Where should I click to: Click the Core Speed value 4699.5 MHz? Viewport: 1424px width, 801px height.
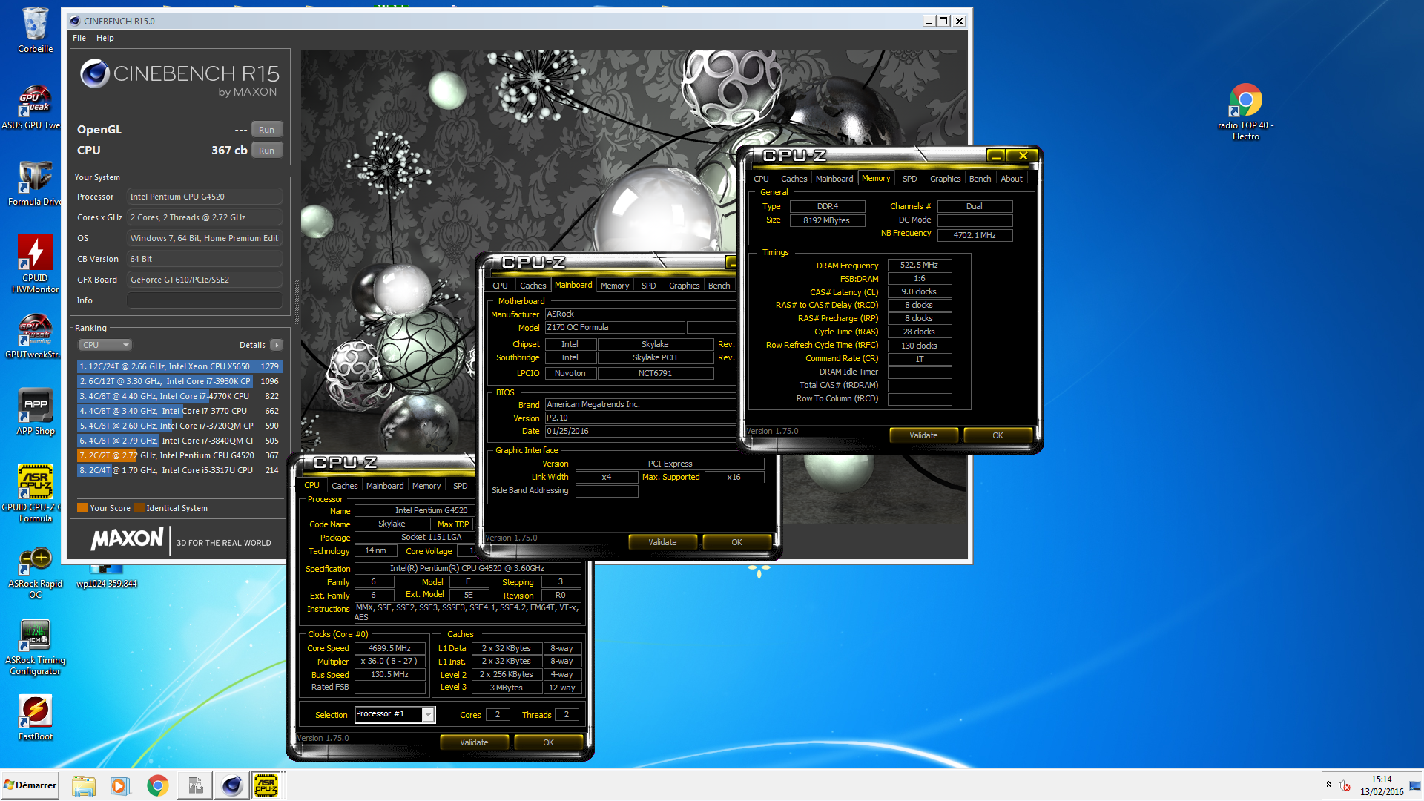(x=389, y=648)
